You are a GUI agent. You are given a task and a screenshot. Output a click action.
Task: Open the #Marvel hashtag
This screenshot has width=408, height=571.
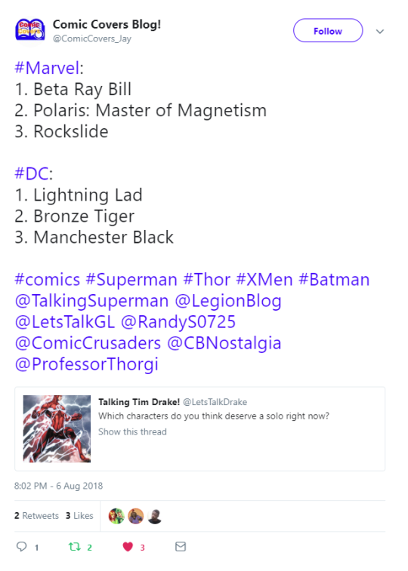[47, 68]
